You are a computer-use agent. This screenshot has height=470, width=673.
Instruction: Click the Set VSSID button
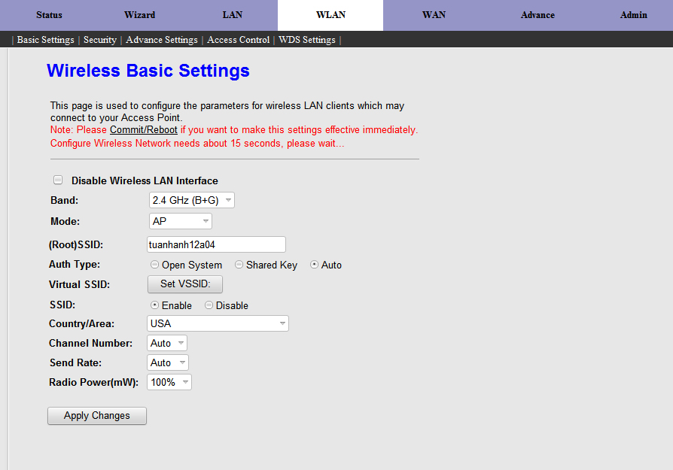click(185, 284)
